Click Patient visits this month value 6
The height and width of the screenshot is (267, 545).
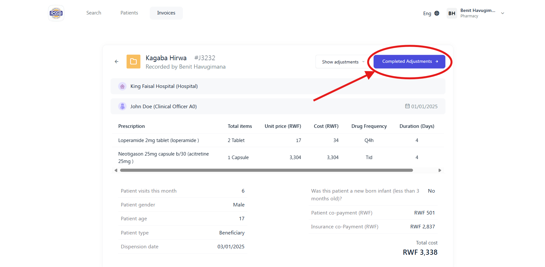[243, 191]
